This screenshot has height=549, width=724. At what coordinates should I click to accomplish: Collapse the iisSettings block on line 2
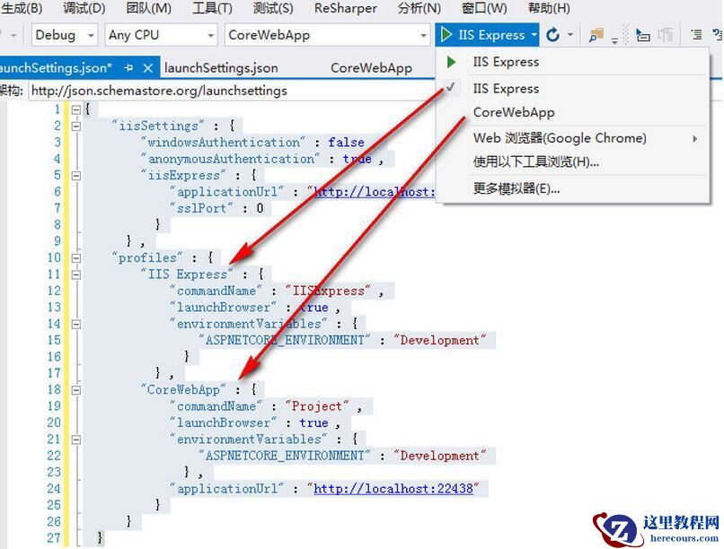pyautogui.click(x=76, y=126)
